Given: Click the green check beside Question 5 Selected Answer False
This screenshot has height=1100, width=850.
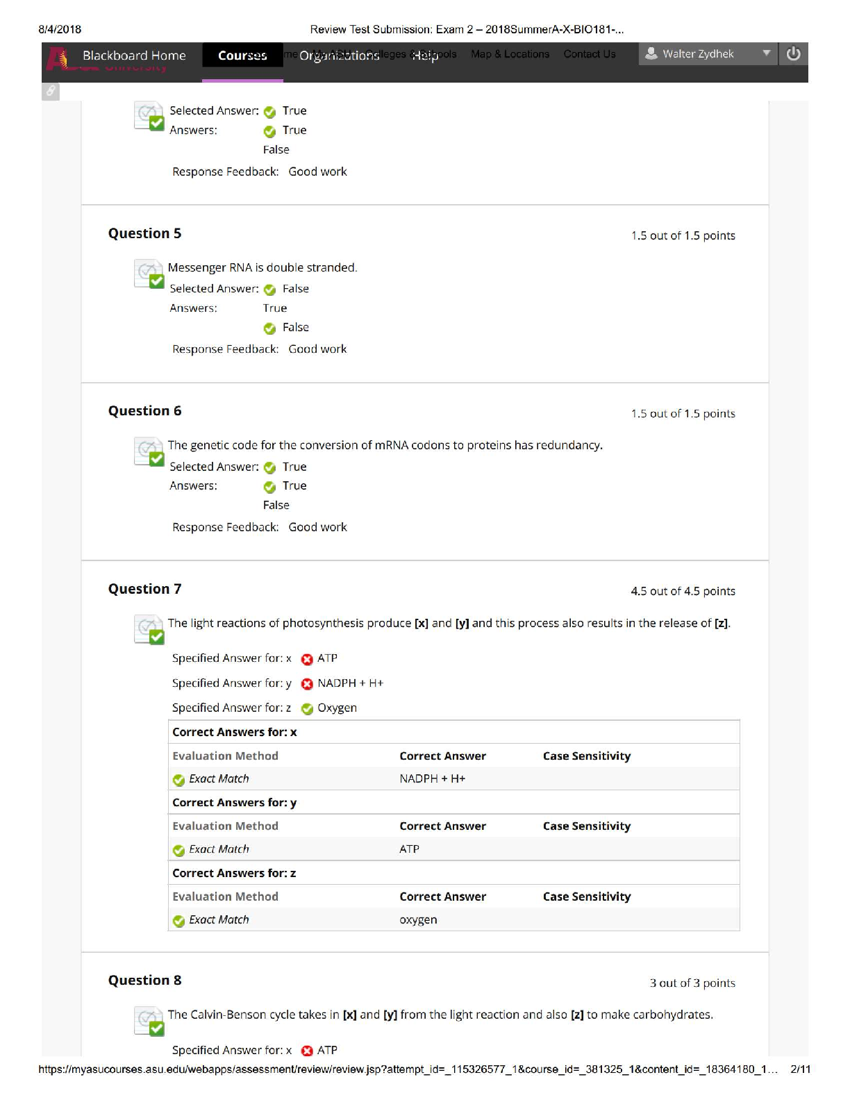Looking at the screenshot, I should tap(270, 290).
